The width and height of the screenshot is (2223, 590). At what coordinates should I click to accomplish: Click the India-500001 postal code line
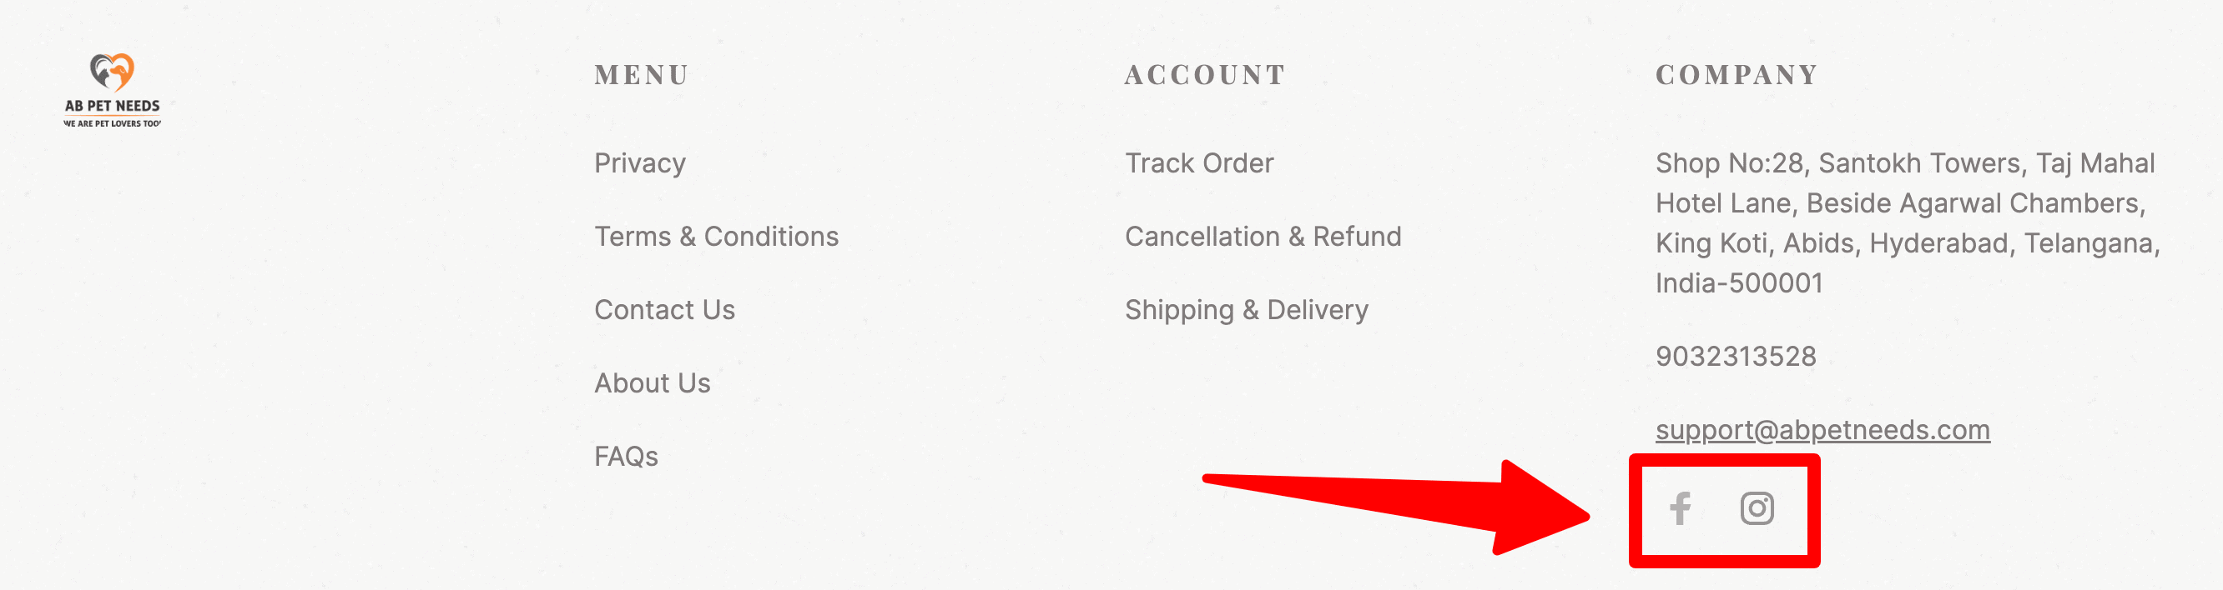[x=1739, y=282]
